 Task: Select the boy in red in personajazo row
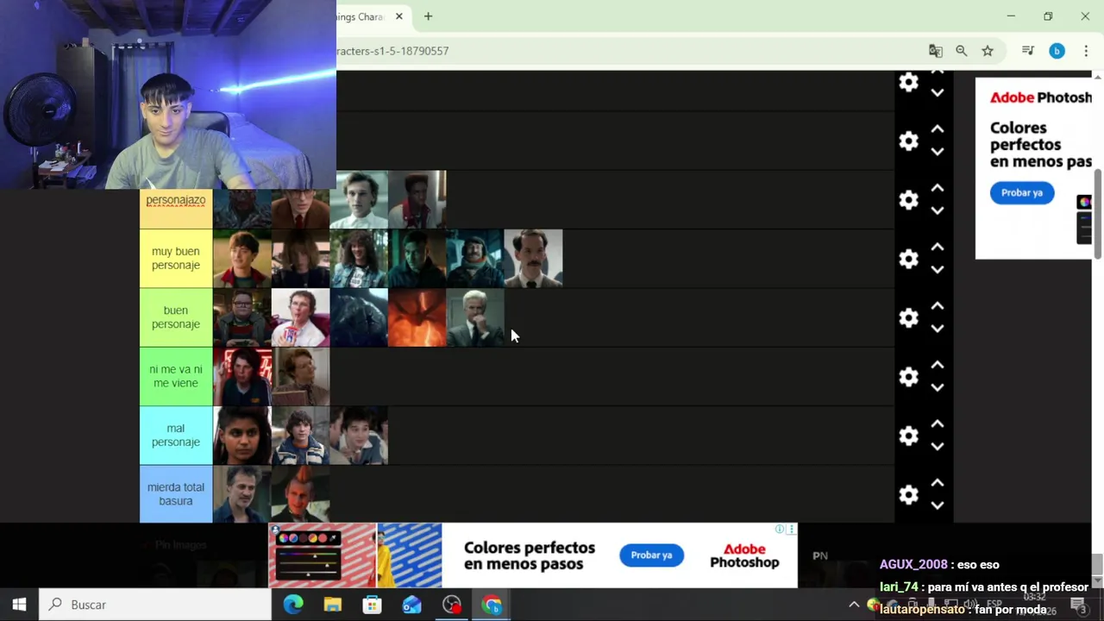coord(417,200)
